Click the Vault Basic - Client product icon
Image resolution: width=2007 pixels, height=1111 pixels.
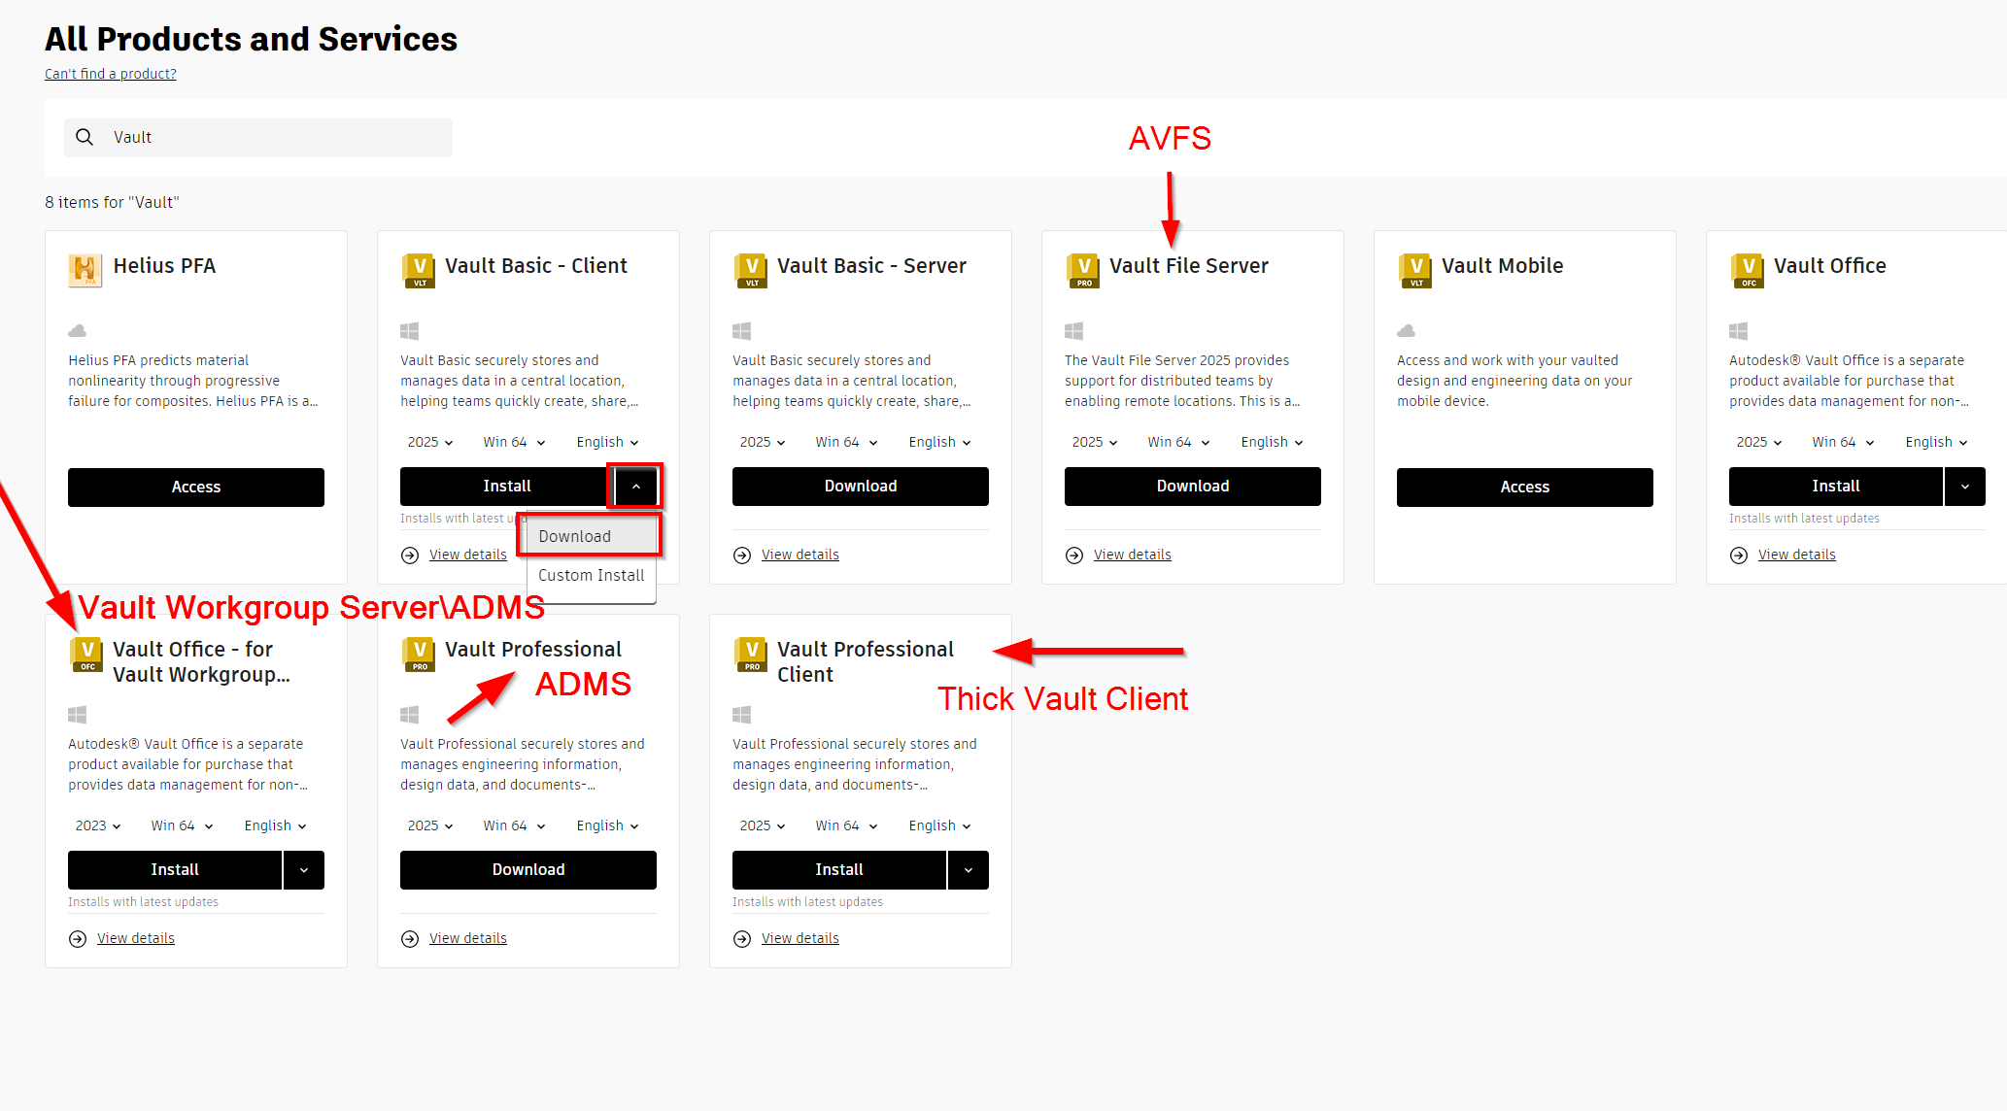tap(418, 270)
